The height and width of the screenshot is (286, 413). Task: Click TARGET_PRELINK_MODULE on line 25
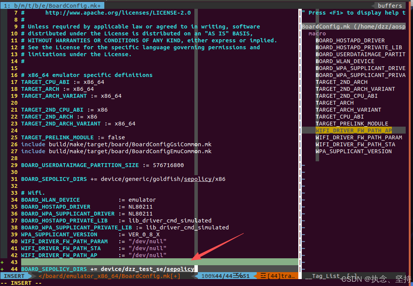click(57, 137)
